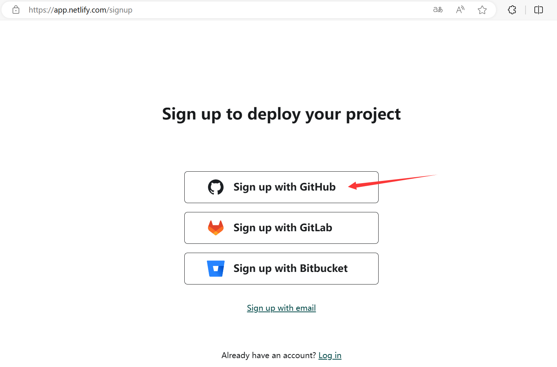View site information via the lock icon
557x367 pixels.
(x=16, y=10)
